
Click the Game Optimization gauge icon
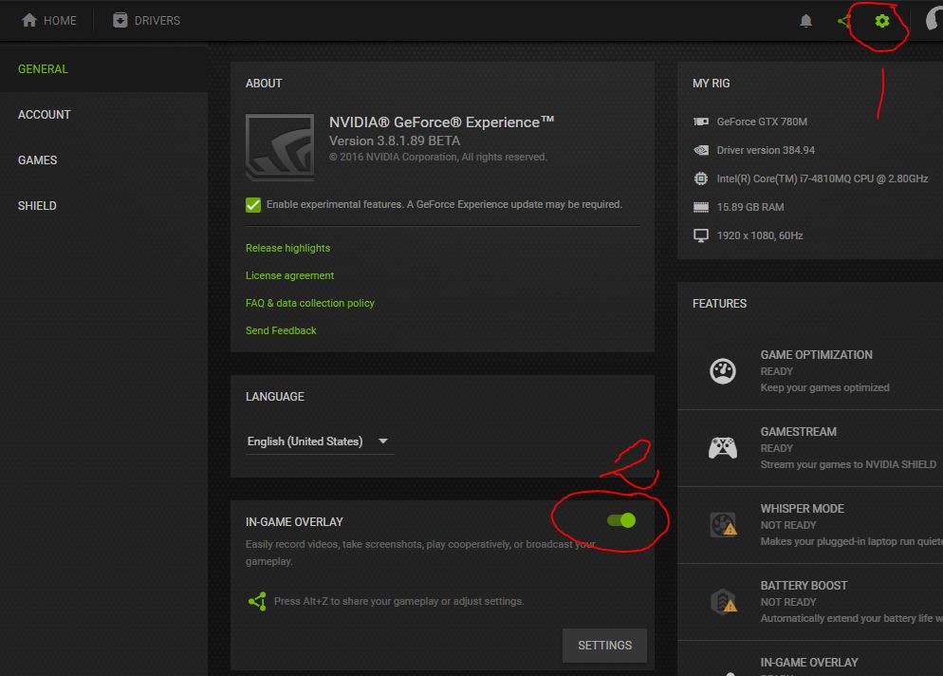tap(723, 371)
